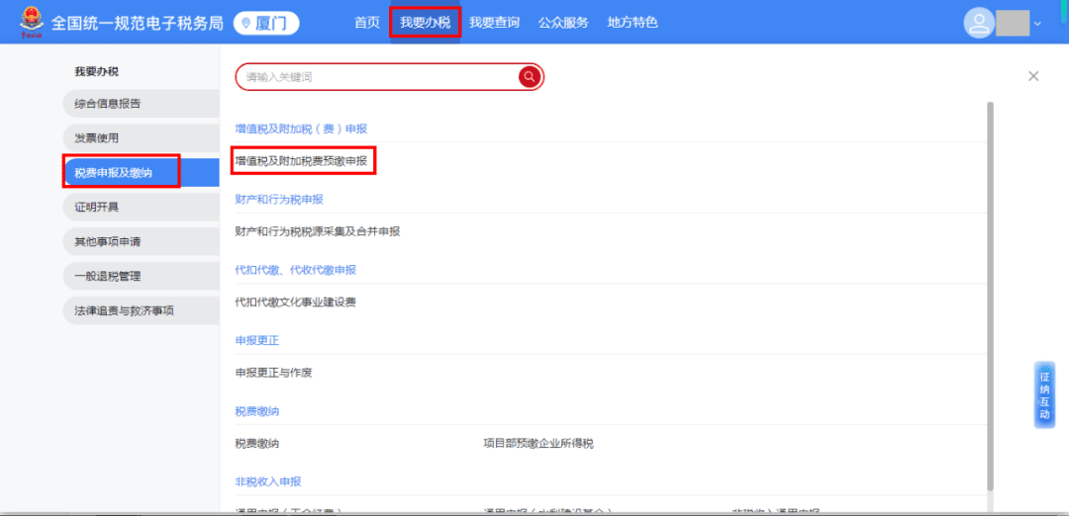Go to 首页 in top navigation
The height and width of the screenshot is (516, 1069).
367,23
